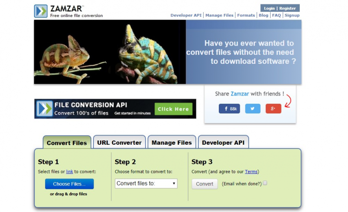Share Zamzar via the Twitter bird button
348x212 pixels.
[253, 109]
